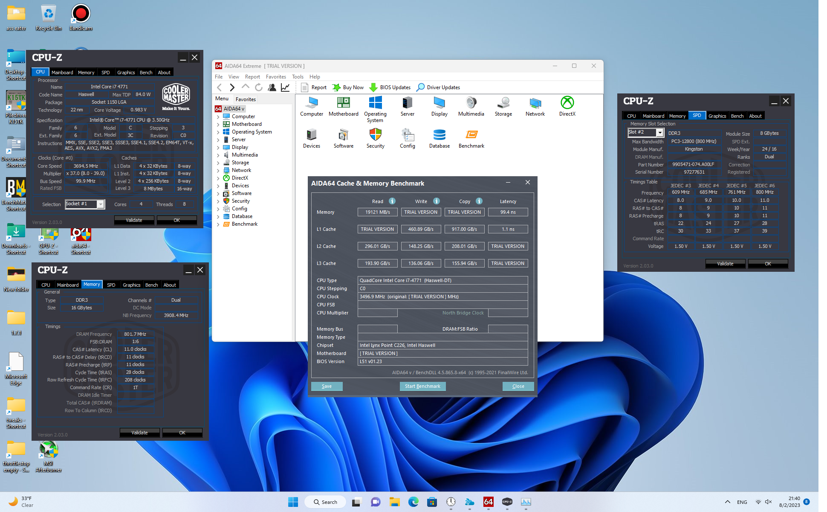Click the AIDA64 forward navigation arrow
Viewport: 827px width, 512px height.
232,87
